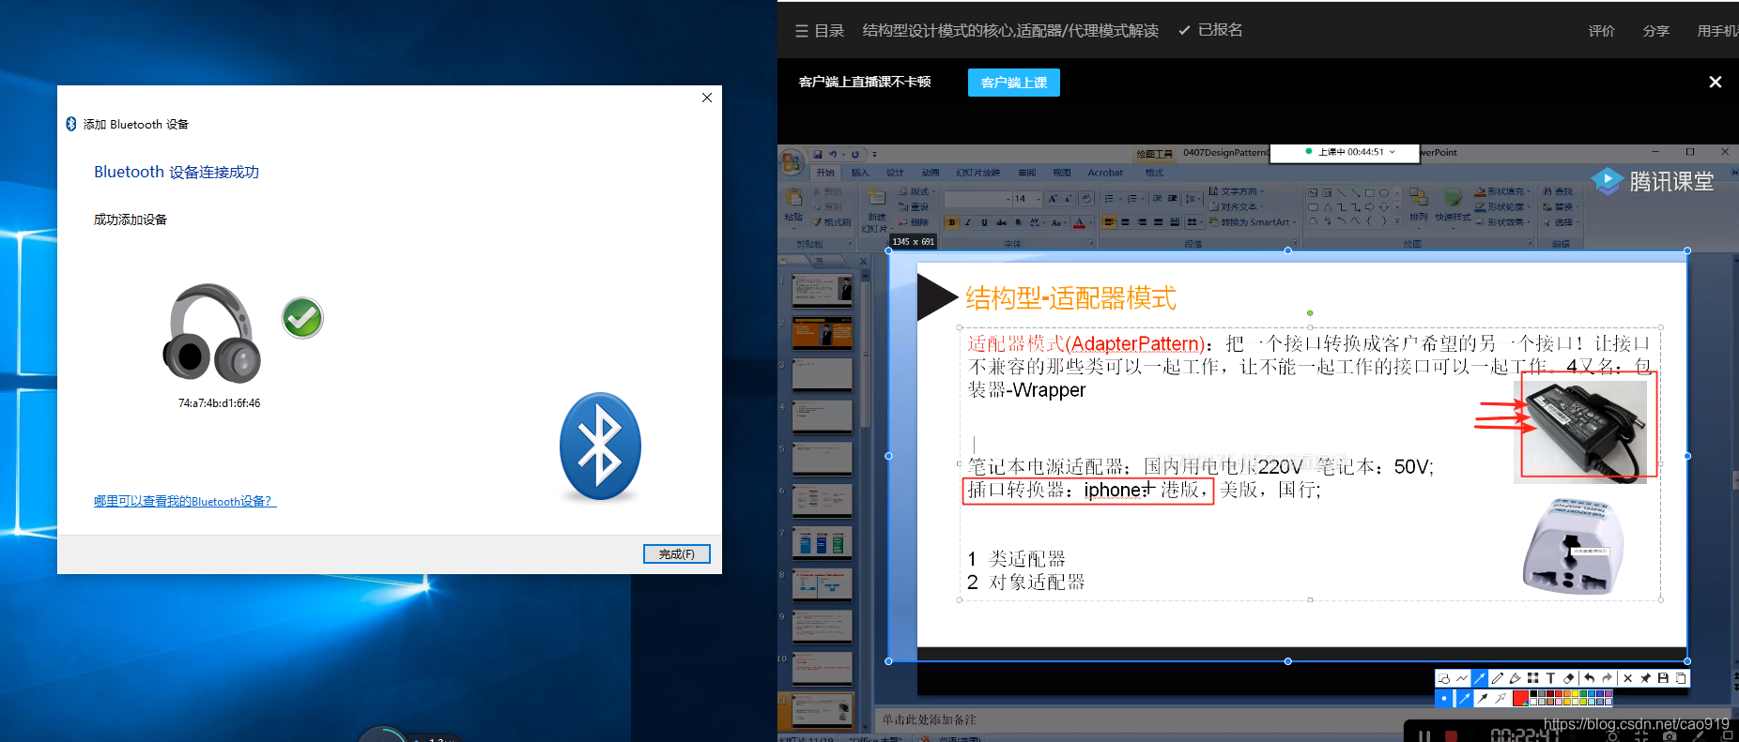The height and width of the screenshot is (742, 1739).
Task: Save the screenshot with floppy disk icon
Action: pyautogui.click(x=1663, y=678)
